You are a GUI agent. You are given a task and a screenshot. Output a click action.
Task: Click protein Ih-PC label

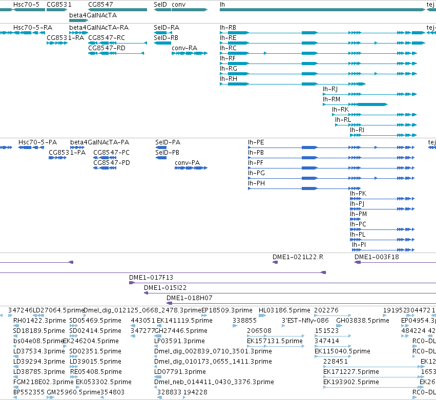358,225
